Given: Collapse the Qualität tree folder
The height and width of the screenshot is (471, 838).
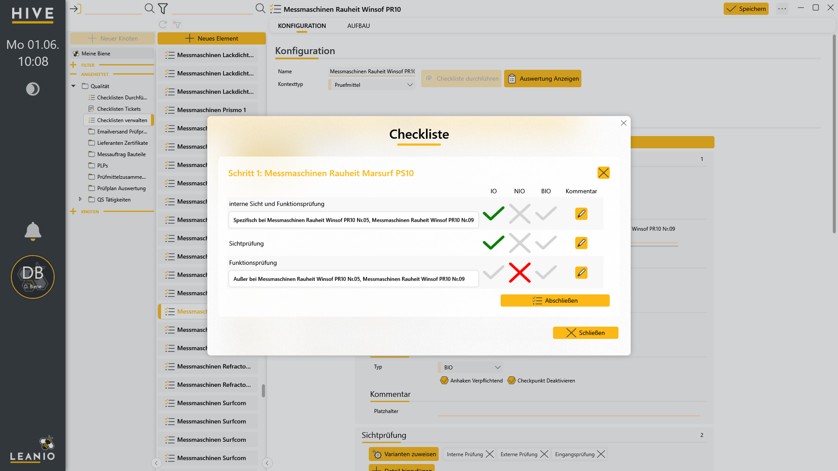Looking at the screenshot, I should (73, 86).
